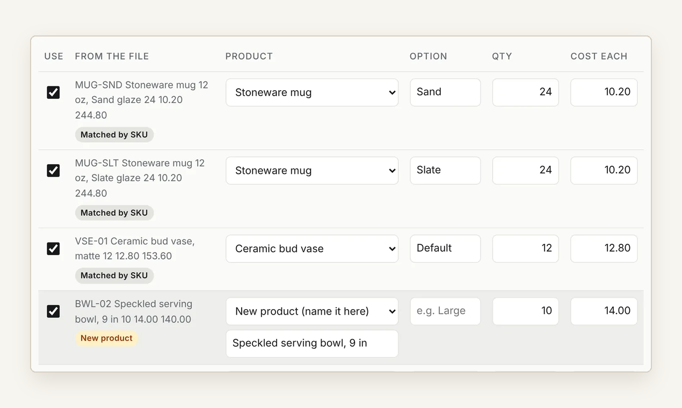Click VSE-01 Ceramic bud vase file text

click(x=135, y=249)
